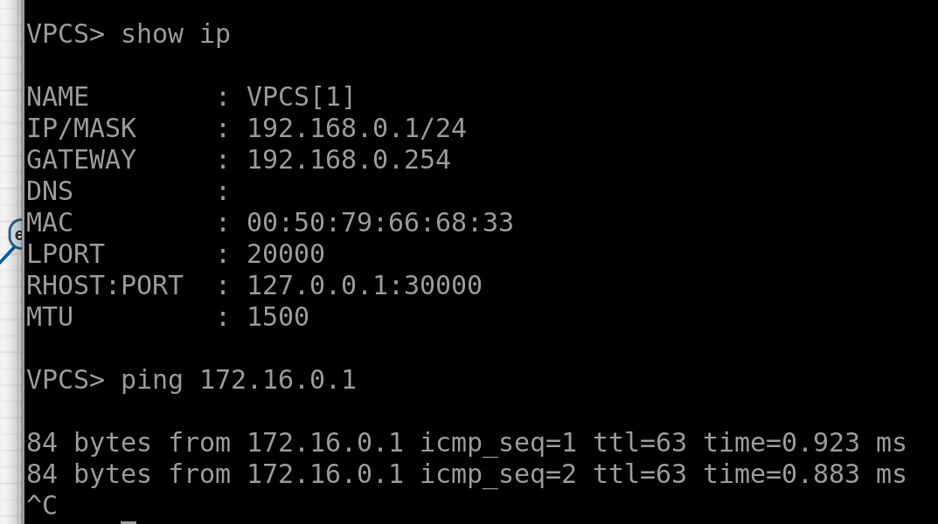
Task: Click the GATEWAY field label
Action: point(81,160)
